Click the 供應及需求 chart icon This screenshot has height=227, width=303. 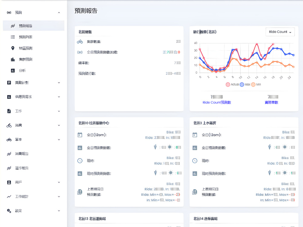point(9,97)
